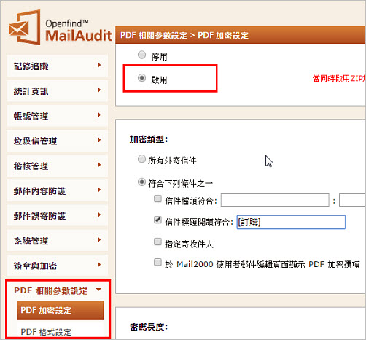The width and height of the screenshot is (366, 340).
Task: Click the 密碼長度 section heading
Action: [149, 327]
